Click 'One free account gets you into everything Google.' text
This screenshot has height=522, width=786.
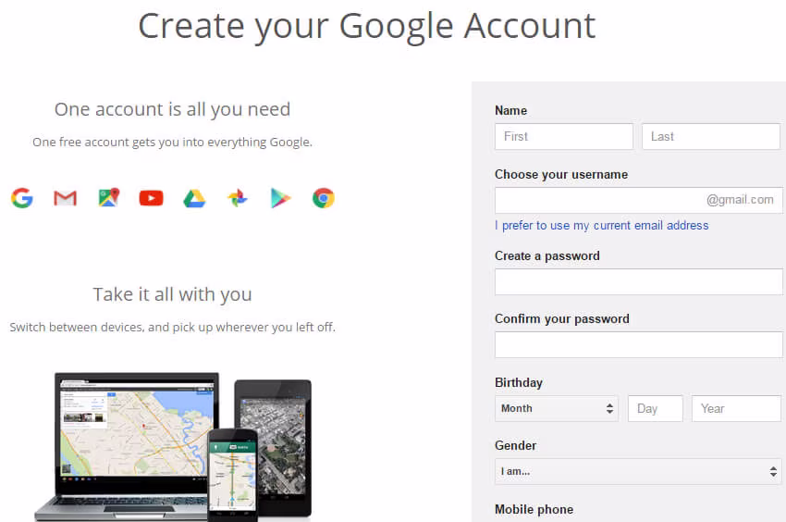coord(172,143)
